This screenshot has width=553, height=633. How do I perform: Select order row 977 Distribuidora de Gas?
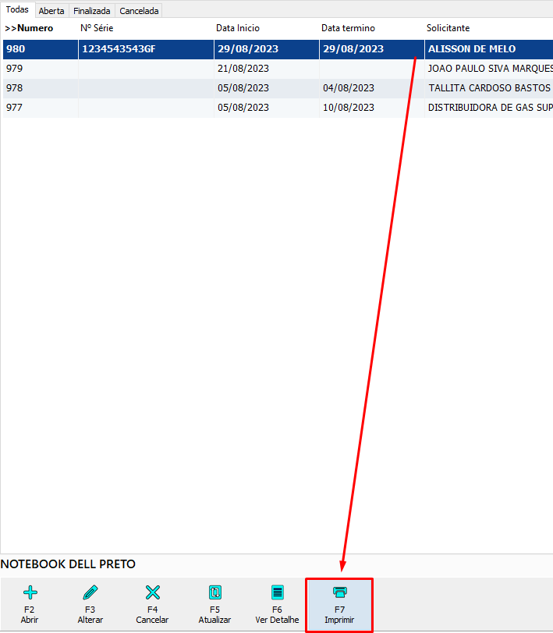[x=489, y=107]
